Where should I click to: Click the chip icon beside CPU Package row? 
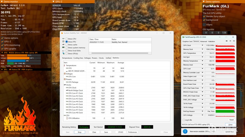point(67,82)
